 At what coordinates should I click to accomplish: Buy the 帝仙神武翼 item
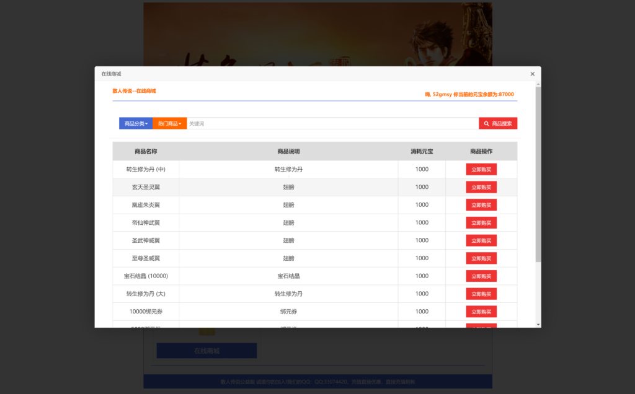tap(481, 223)
